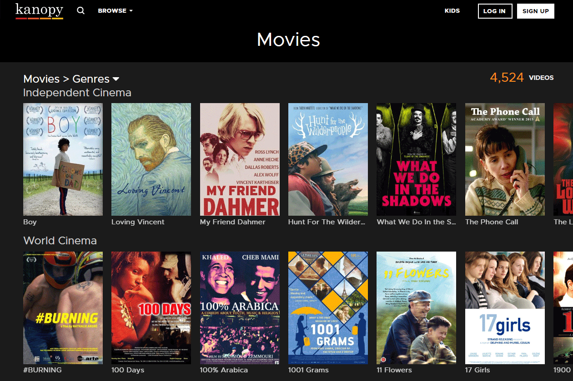Image resolution: width=573 pixels, height=381 pixels.
Task: Expand the Browse dropdown menu
Action: pyautogui.click(x=115, y=11)
